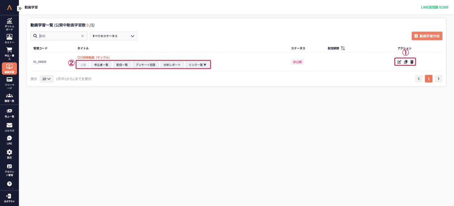This screenshot has width=454, height=206.
Task: Click the search magnifier icon
Action: tap(35, 36)
